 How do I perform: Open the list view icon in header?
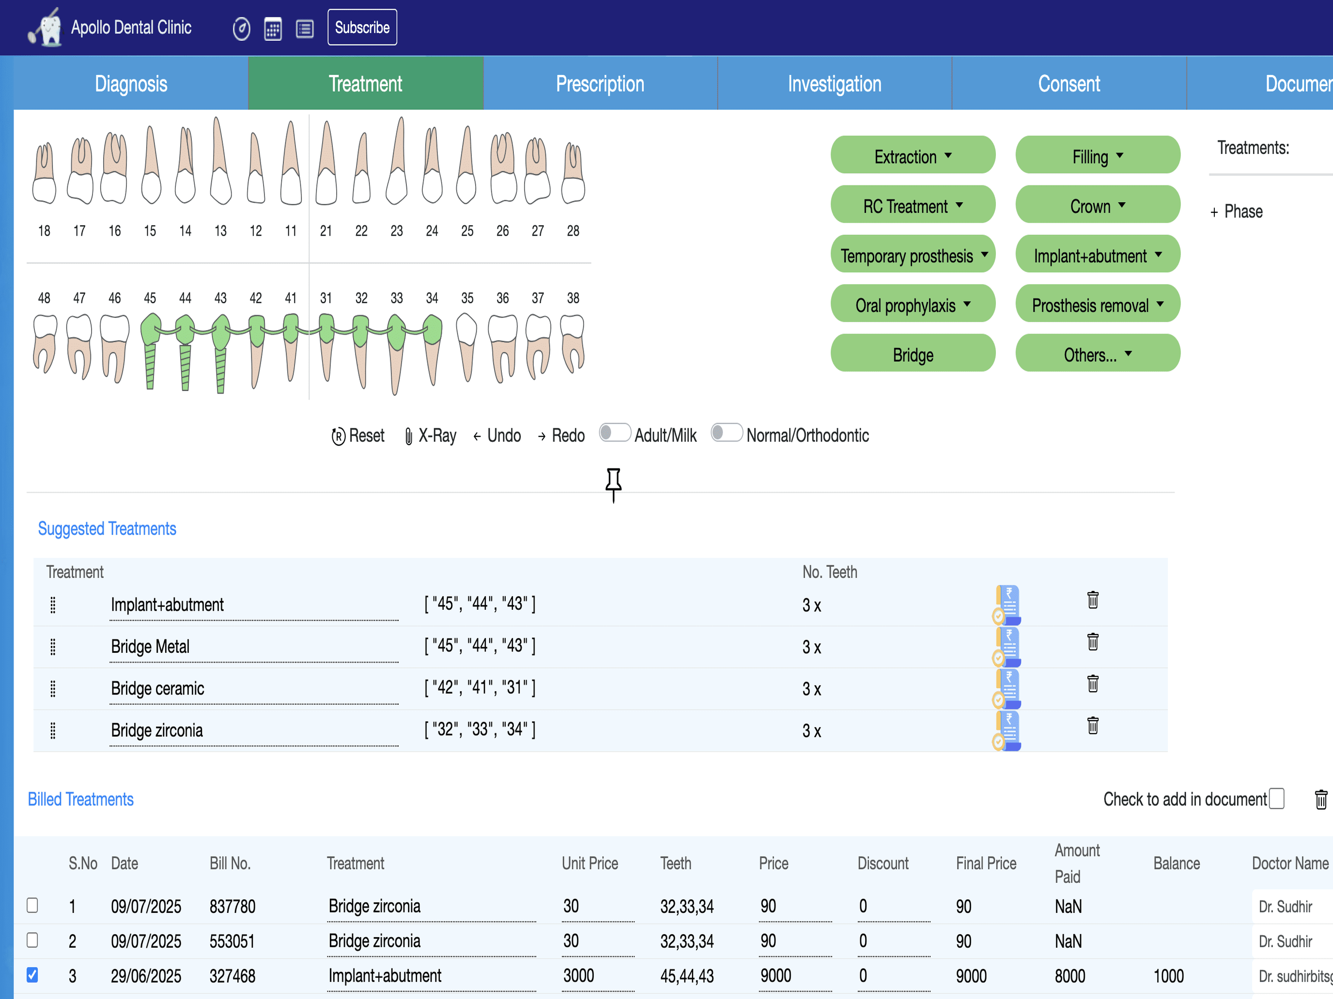(x=305, y=28)
